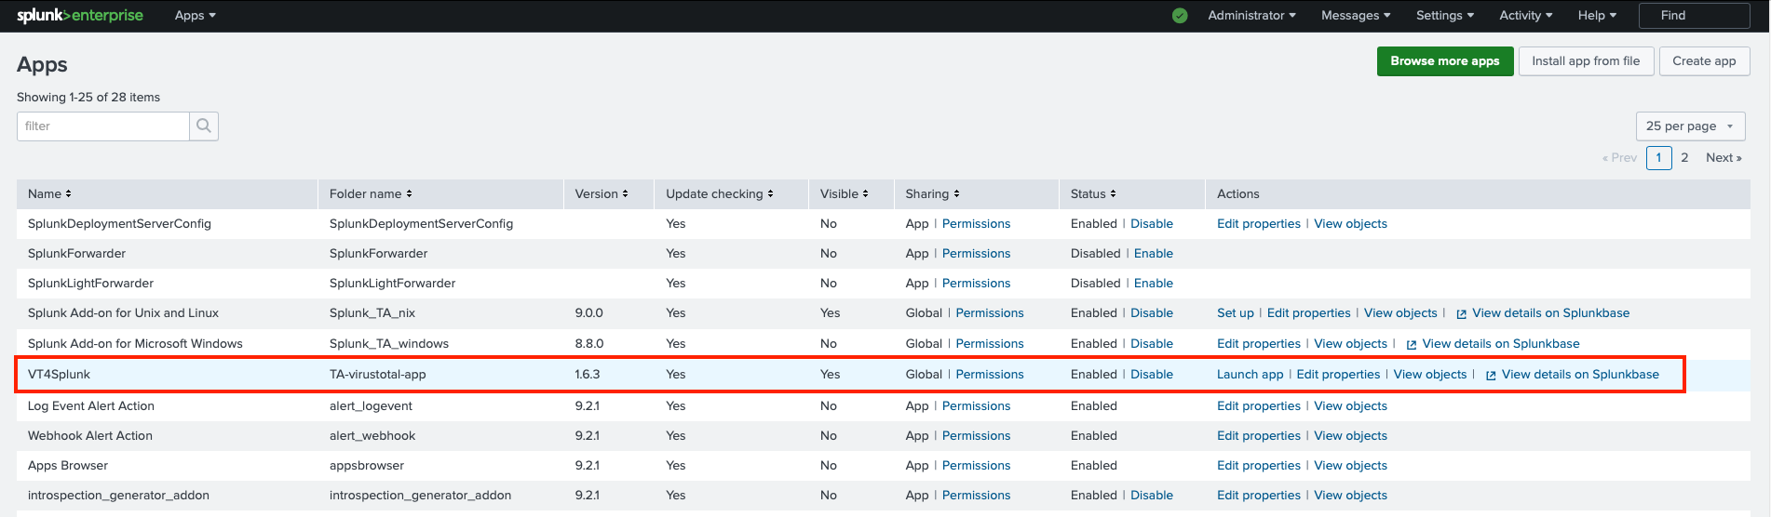Edit properties of Webhook Alert Action
1771x517 pixels.
1258,436
